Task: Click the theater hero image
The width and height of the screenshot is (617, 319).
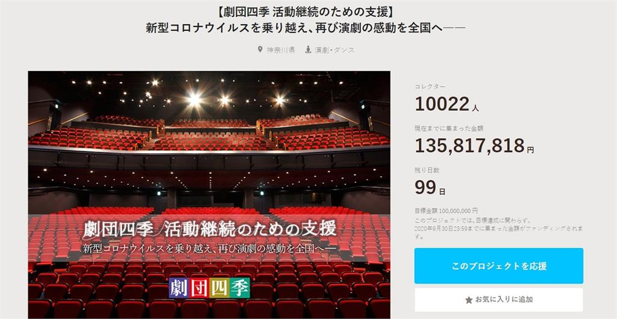Action: point(209,195)
